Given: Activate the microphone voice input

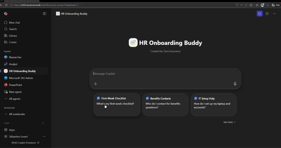Looking at the screenshot, I should click(235, 84).
